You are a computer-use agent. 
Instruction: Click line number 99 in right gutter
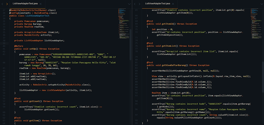[x=136, y=123]
